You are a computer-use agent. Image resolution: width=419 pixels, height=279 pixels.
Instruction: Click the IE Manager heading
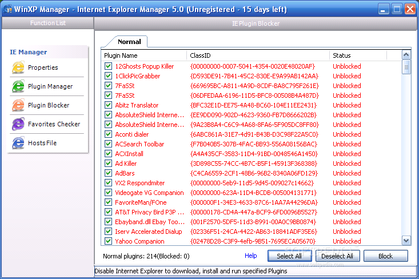(x=29, y=52)
